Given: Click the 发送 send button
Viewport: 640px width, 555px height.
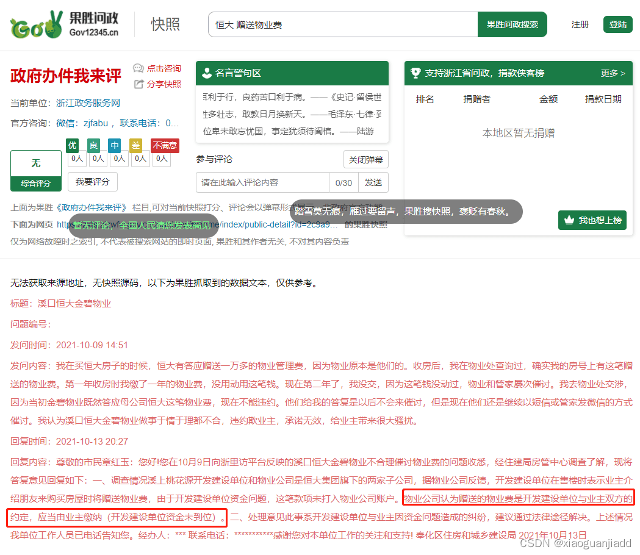Looking at the screenshot, I should 373,182.
